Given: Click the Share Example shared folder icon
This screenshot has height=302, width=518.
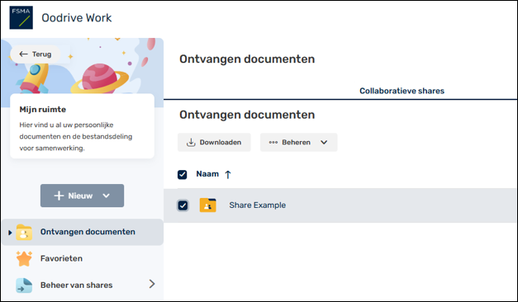Looking at the screenshot, I should pyautogui.click(x=208, y=205).
